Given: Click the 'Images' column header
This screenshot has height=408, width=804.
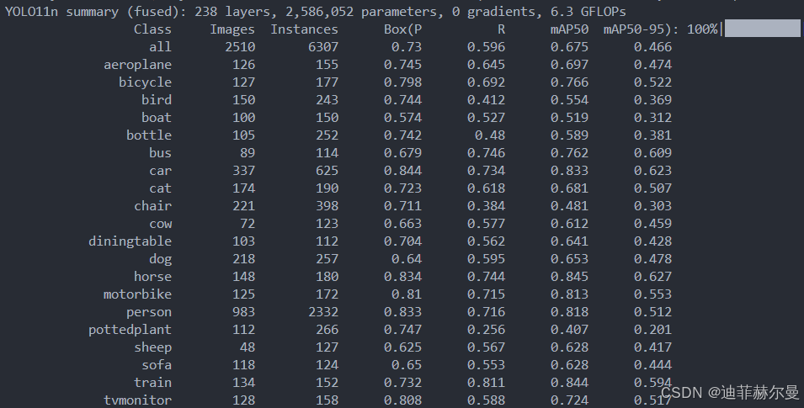Looking at the screenshot, I should click(232, 29).
